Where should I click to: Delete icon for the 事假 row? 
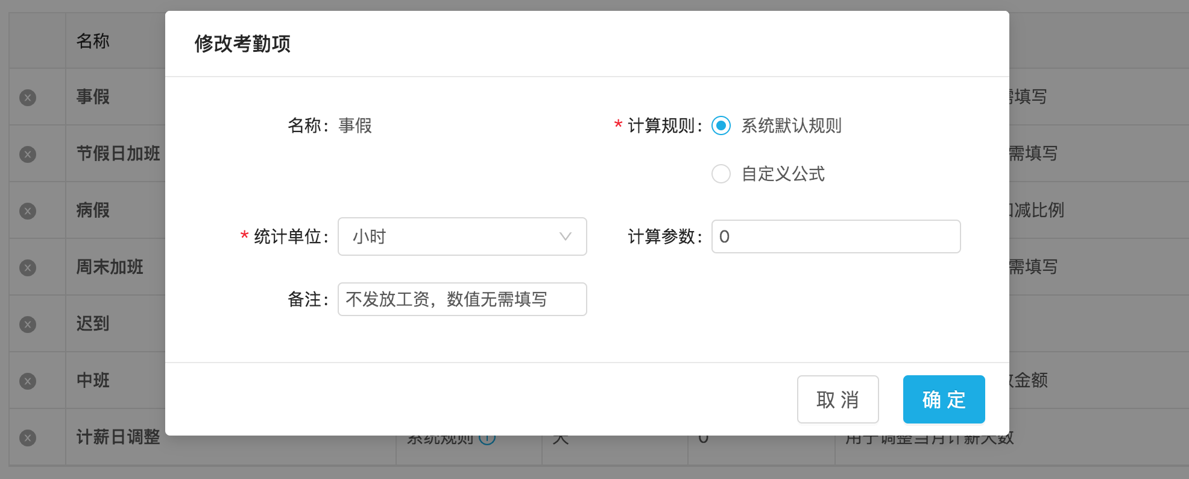click(x=28, y=98)
